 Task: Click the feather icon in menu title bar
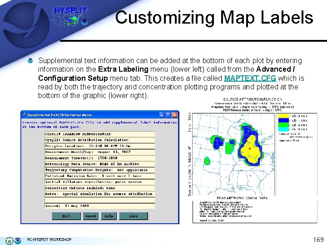[24, 115]
